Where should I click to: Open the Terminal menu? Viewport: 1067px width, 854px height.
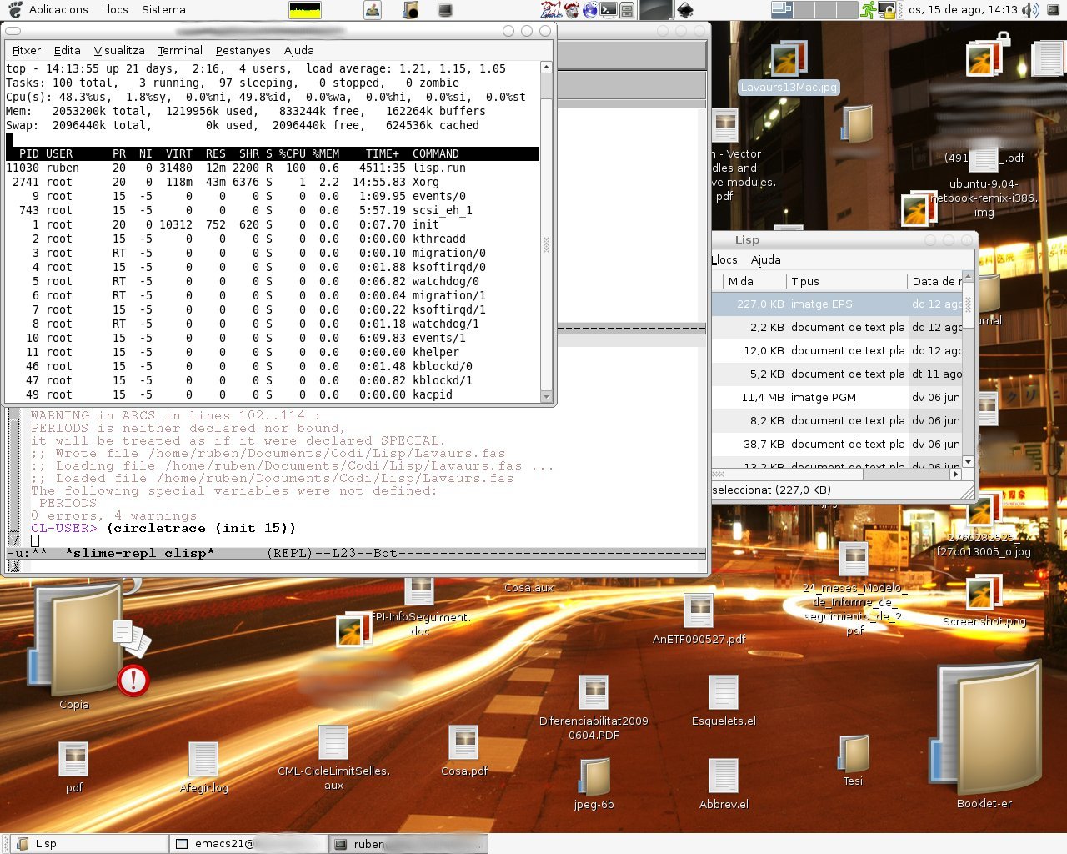click(180, 50)
